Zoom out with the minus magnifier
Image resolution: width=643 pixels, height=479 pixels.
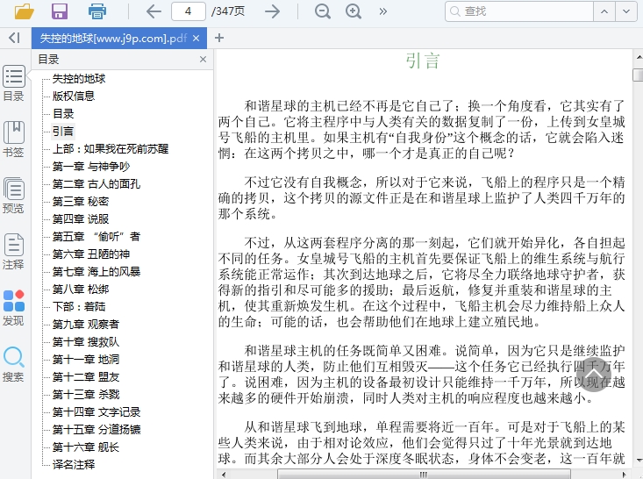[322, 11]
